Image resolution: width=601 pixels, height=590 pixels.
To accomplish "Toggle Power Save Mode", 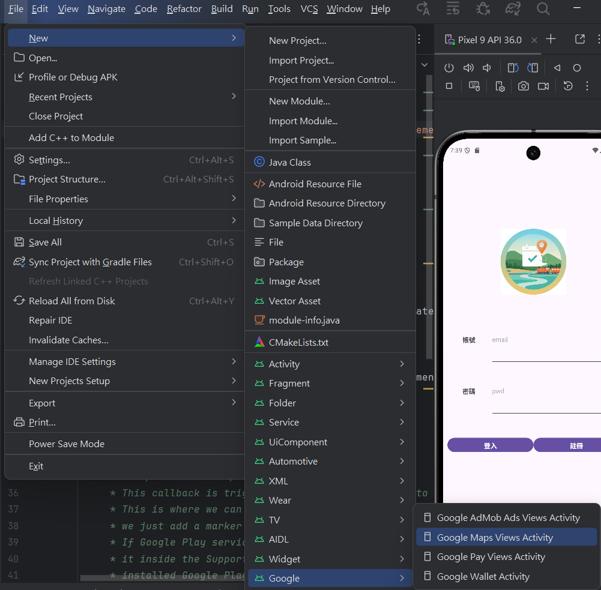I will [x=125, y=444].
